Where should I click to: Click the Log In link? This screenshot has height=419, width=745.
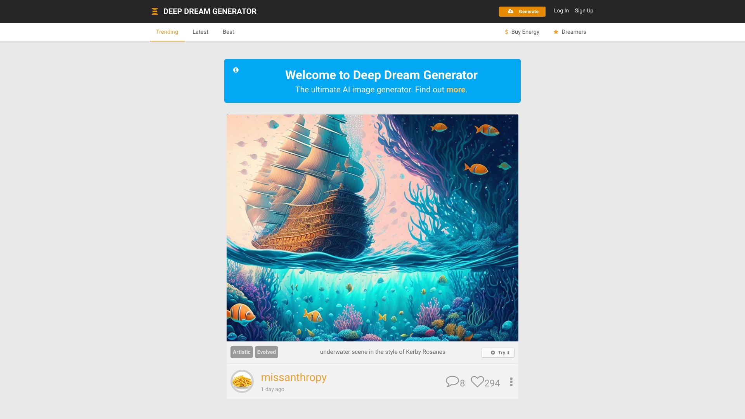[x=562, y=10]
